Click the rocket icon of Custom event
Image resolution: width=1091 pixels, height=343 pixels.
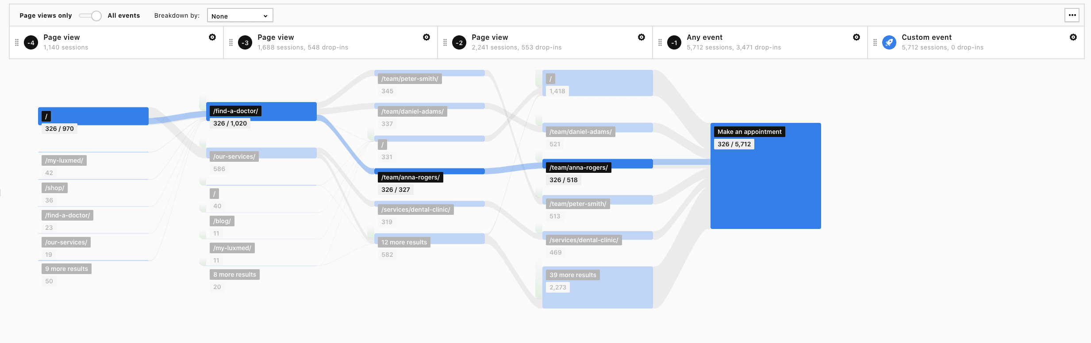[x=889, y=42]
